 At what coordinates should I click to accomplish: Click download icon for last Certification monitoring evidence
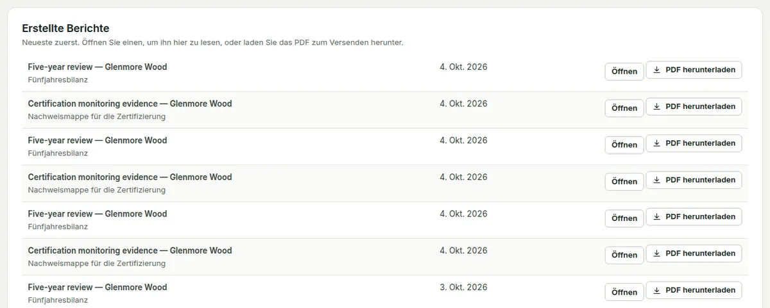(656, 254)
